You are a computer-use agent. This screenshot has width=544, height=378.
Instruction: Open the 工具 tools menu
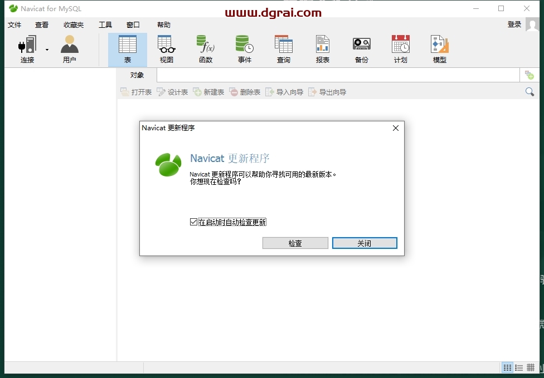[x=105, y=24]
